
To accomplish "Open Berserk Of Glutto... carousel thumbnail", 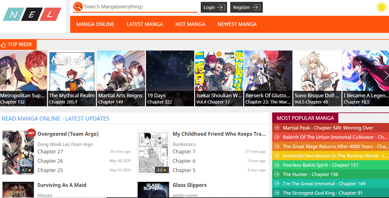I will (x=268, y=78).
